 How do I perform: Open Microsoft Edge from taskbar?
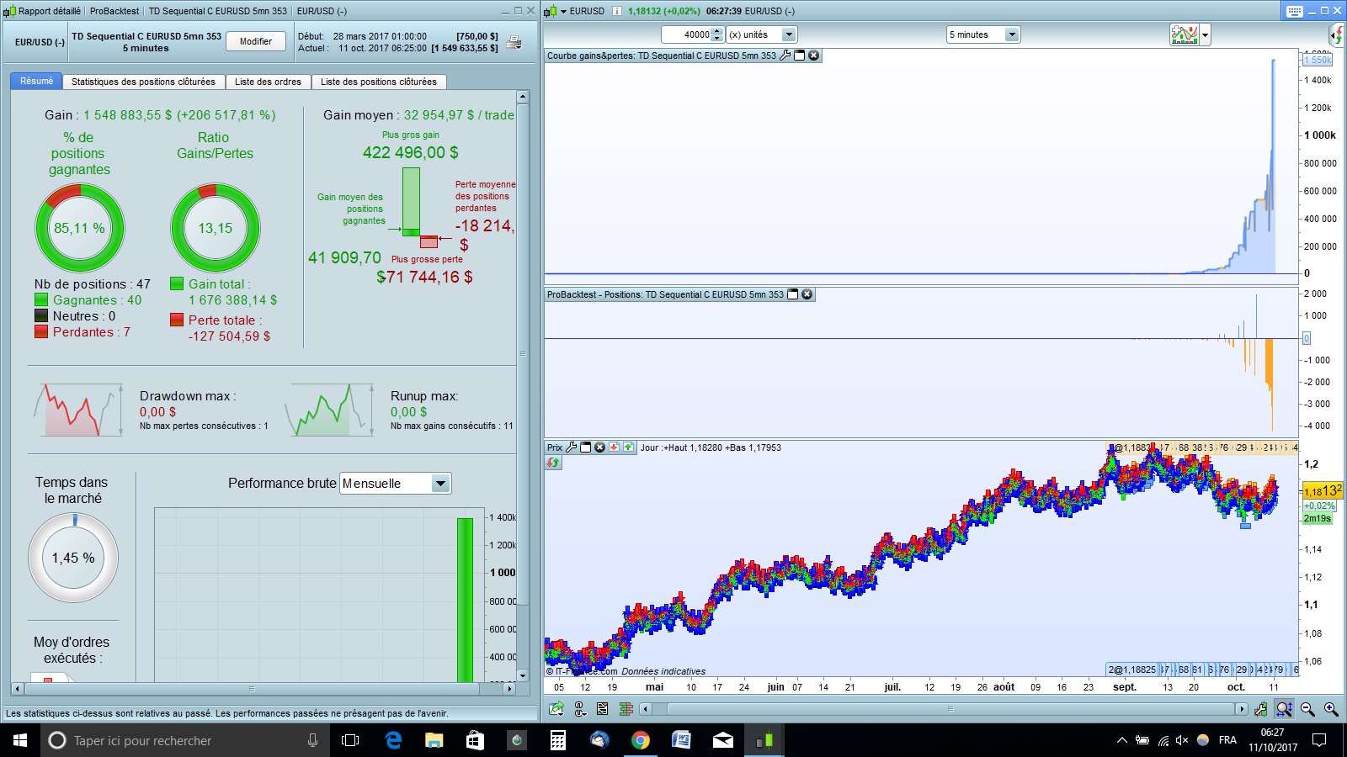click(x=393, y=740)
